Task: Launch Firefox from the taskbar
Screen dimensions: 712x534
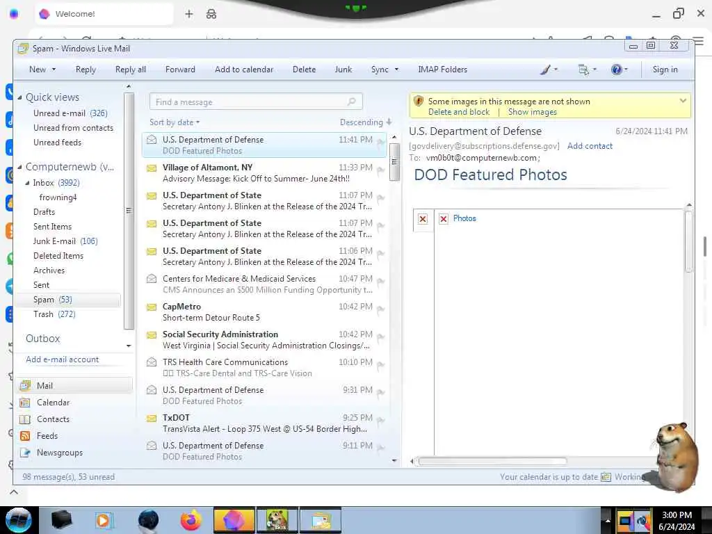Action: coord(191,520)
